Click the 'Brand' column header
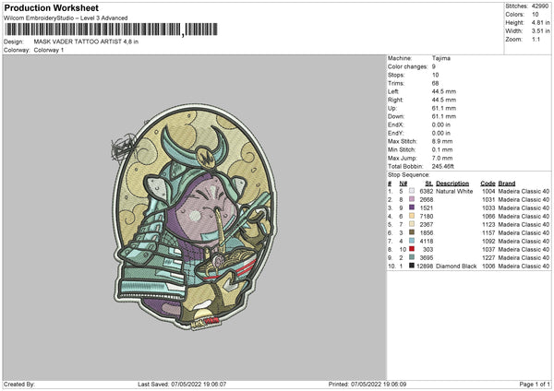Screen dimensions: 554x391 (507, 184)
